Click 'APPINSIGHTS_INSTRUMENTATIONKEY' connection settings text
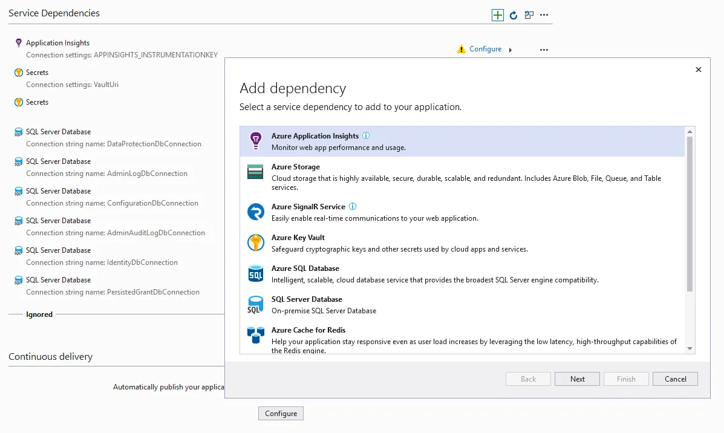Screen dimensions: 724x433 tap(155, 55)
